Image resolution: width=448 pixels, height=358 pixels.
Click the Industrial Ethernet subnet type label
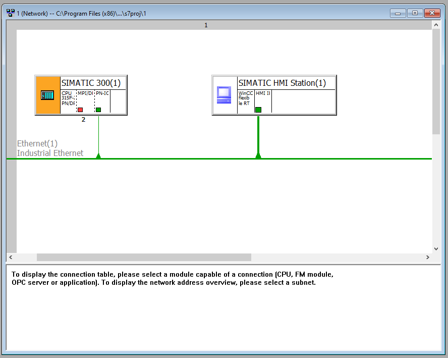click(x=50, y=153)
